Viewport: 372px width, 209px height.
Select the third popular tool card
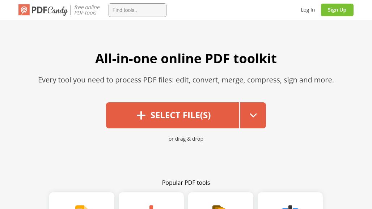point(221,201)
